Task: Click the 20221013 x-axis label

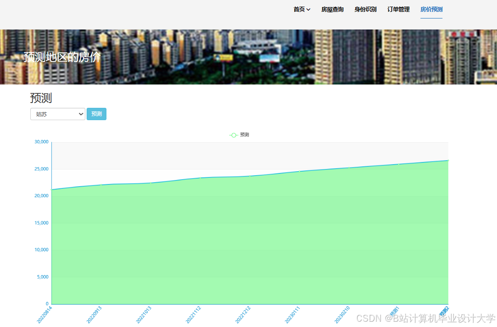Action: [x=143, y=315]
